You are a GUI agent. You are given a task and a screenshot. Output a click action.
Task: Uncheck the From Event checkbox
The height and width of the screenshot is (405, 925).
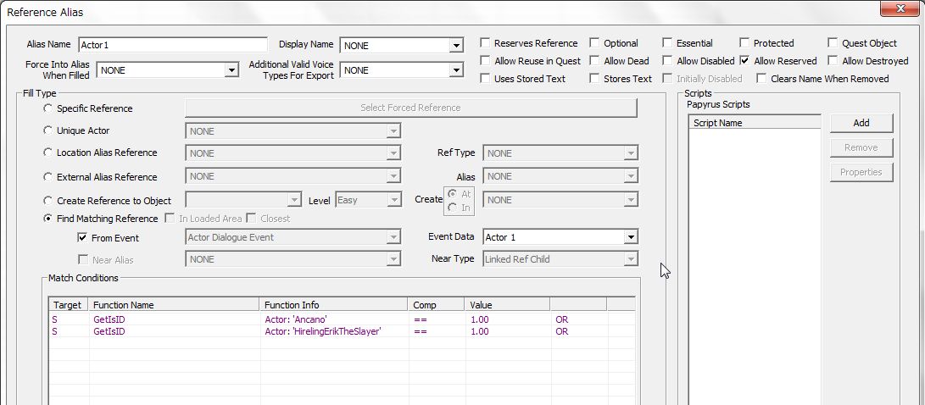click(x=83, y=238)
